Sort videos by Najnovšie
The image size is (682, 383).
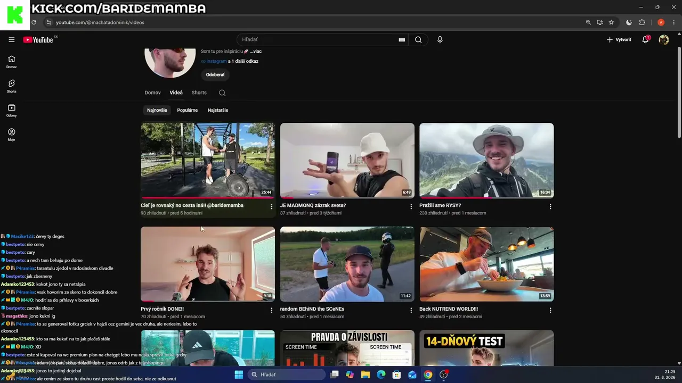pos(157,110)
